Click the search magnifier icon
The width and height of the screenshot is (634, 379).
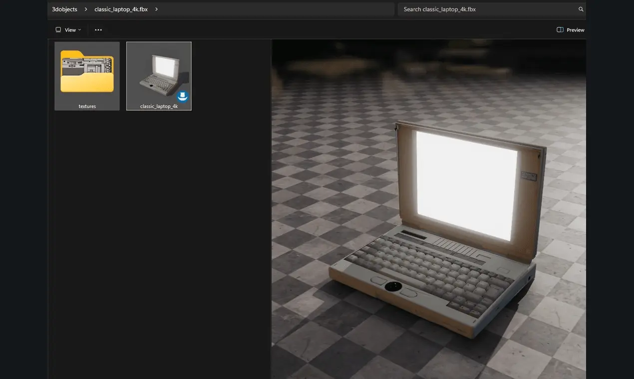point(581,9)
